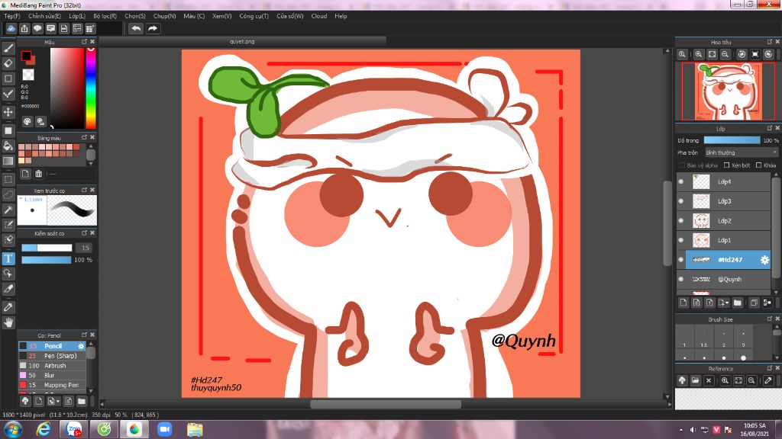This screenshot has height=439, width=782.
Task: Hide the Lớp3 layer
Action: click(680, 201)
